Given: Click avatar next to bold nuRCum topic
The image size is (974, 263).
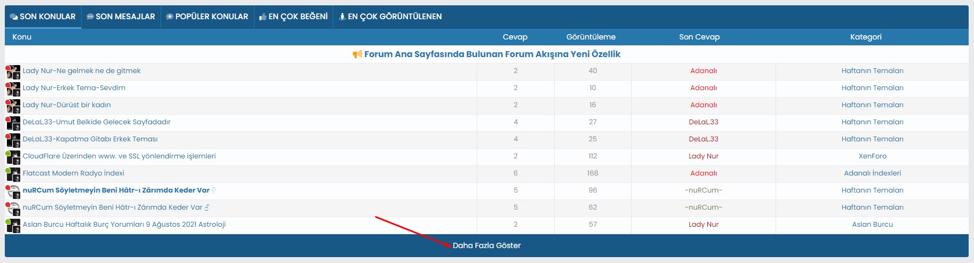Looking at the screenshot, I should pos(13,191).
